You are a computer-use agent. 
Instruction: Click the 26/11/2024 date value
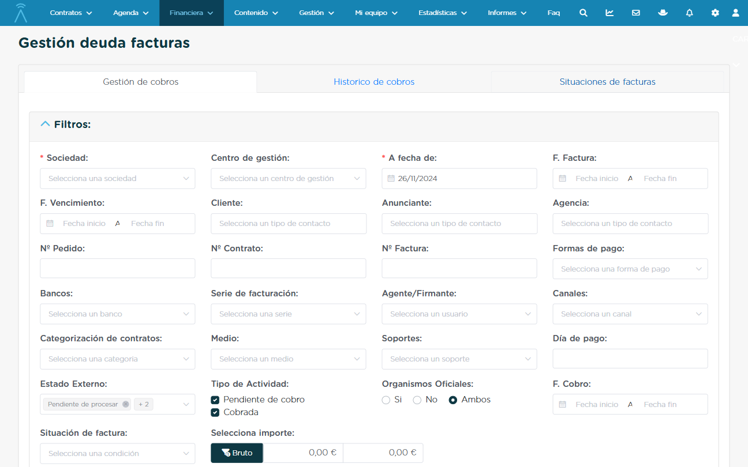click(417, 179)
